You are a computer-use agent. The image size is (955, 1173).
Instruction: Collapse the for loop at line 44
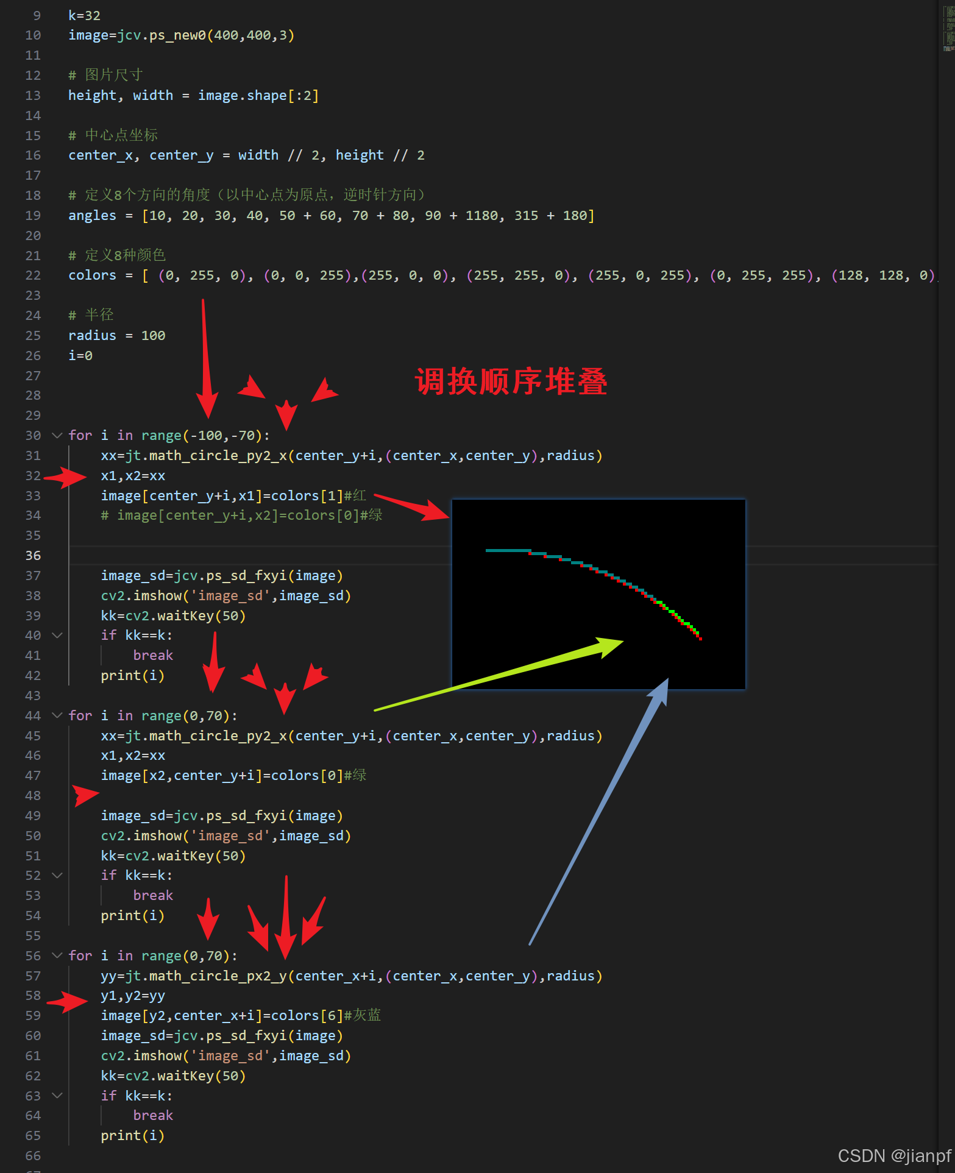tap(57, 715)
